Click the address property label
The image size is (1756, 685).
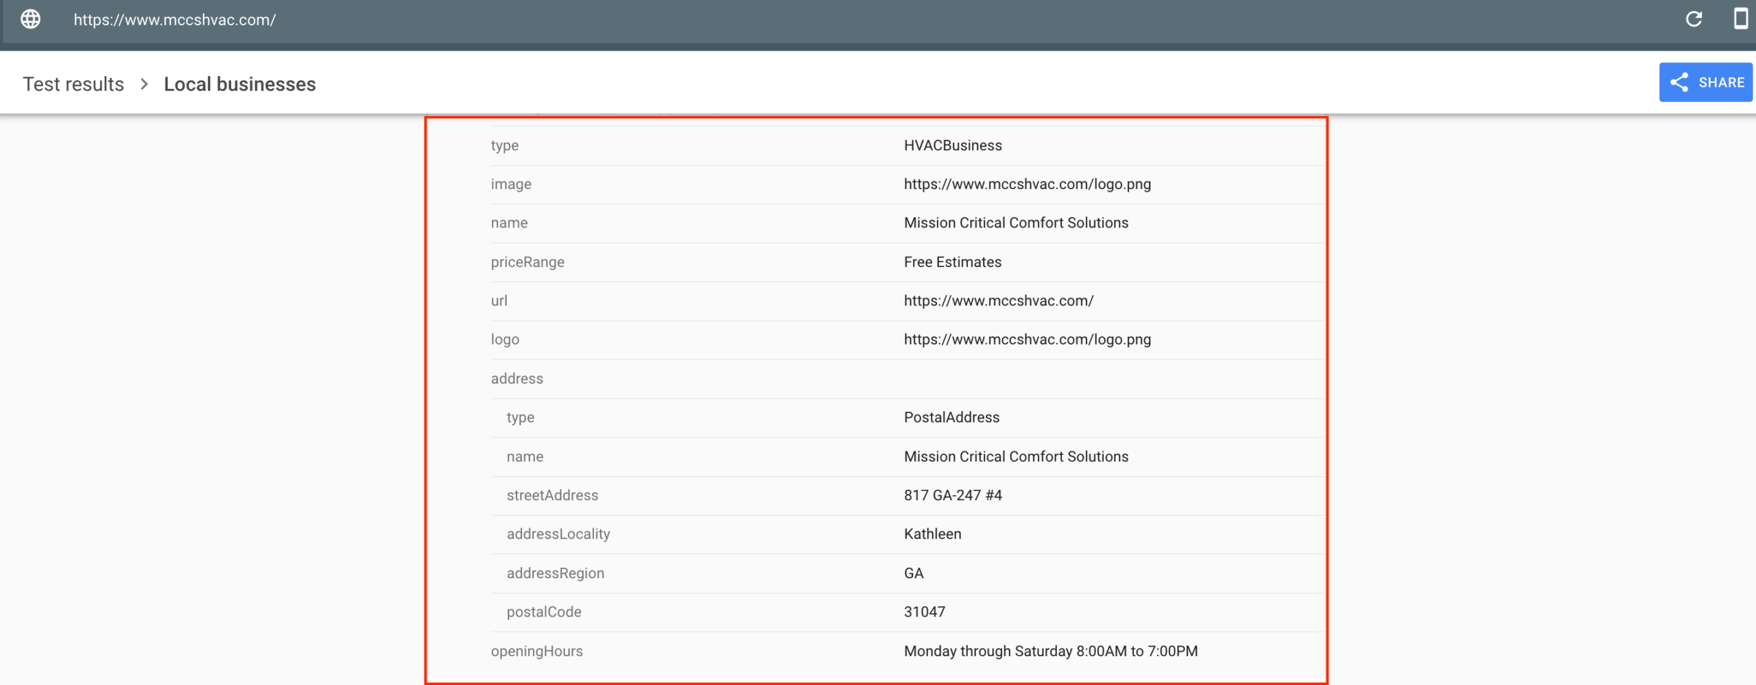[x=517, y=379]
